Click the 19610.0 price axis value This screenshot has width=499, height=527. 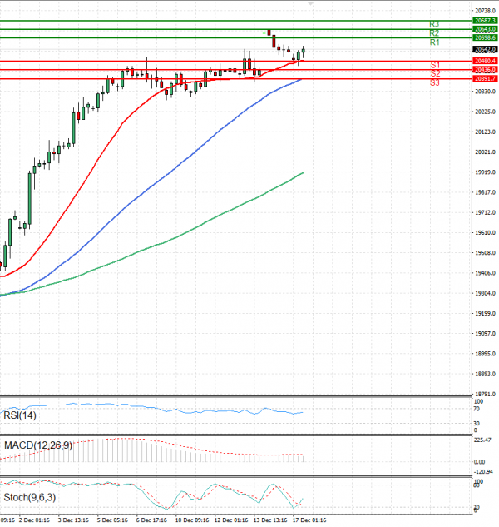tap(485, 232)
